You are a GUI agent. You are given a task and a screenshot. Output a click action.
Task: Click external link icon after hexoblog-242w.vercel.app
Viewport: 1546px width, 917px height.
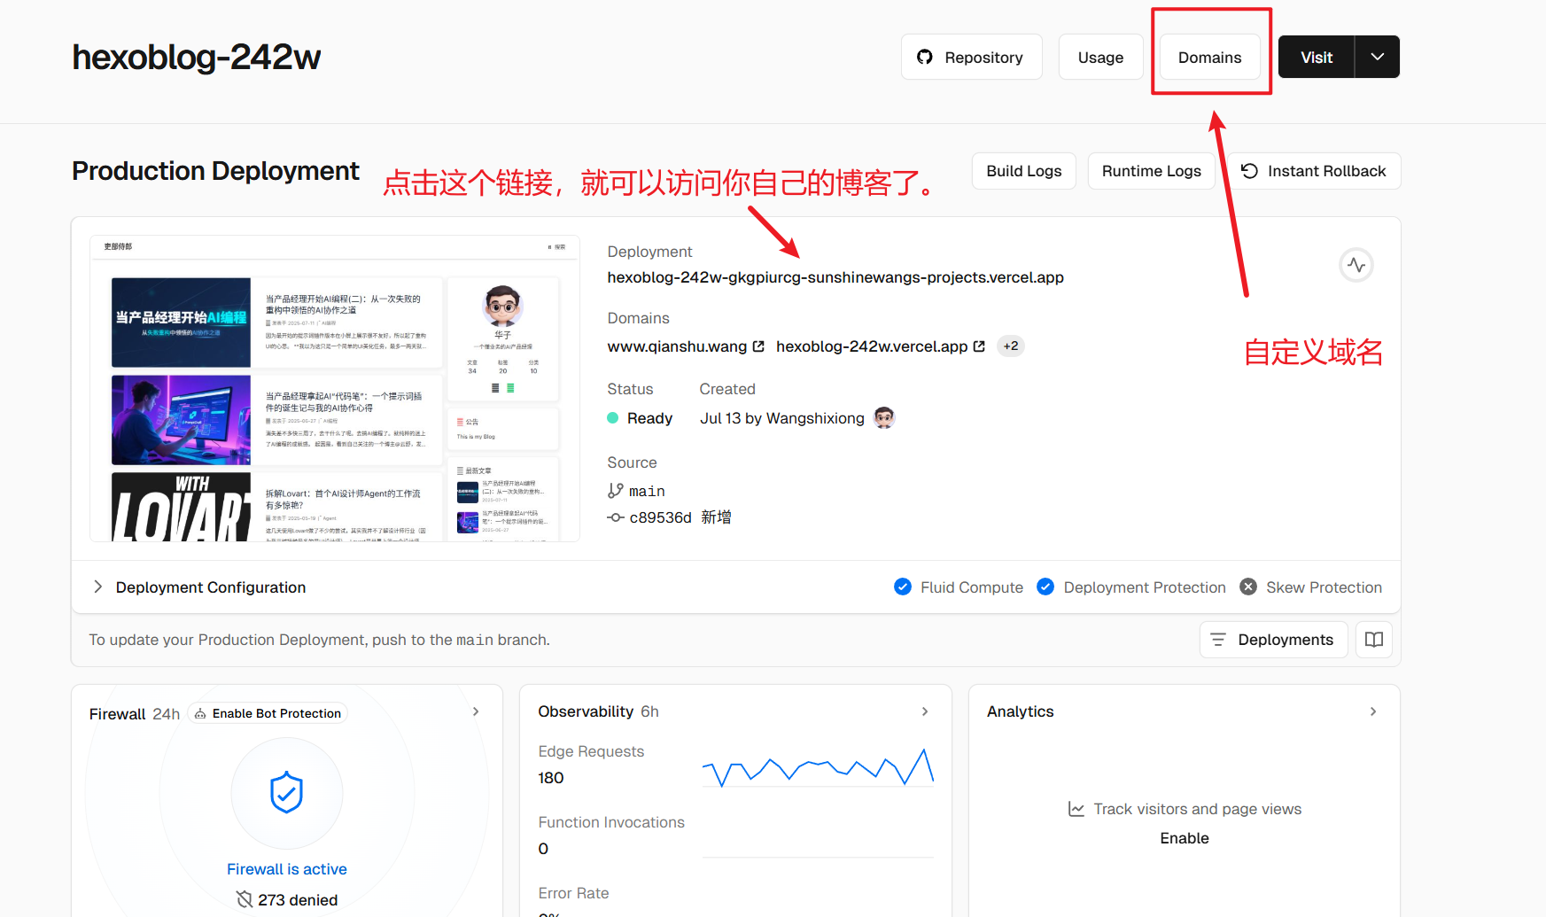pos(979,346)
